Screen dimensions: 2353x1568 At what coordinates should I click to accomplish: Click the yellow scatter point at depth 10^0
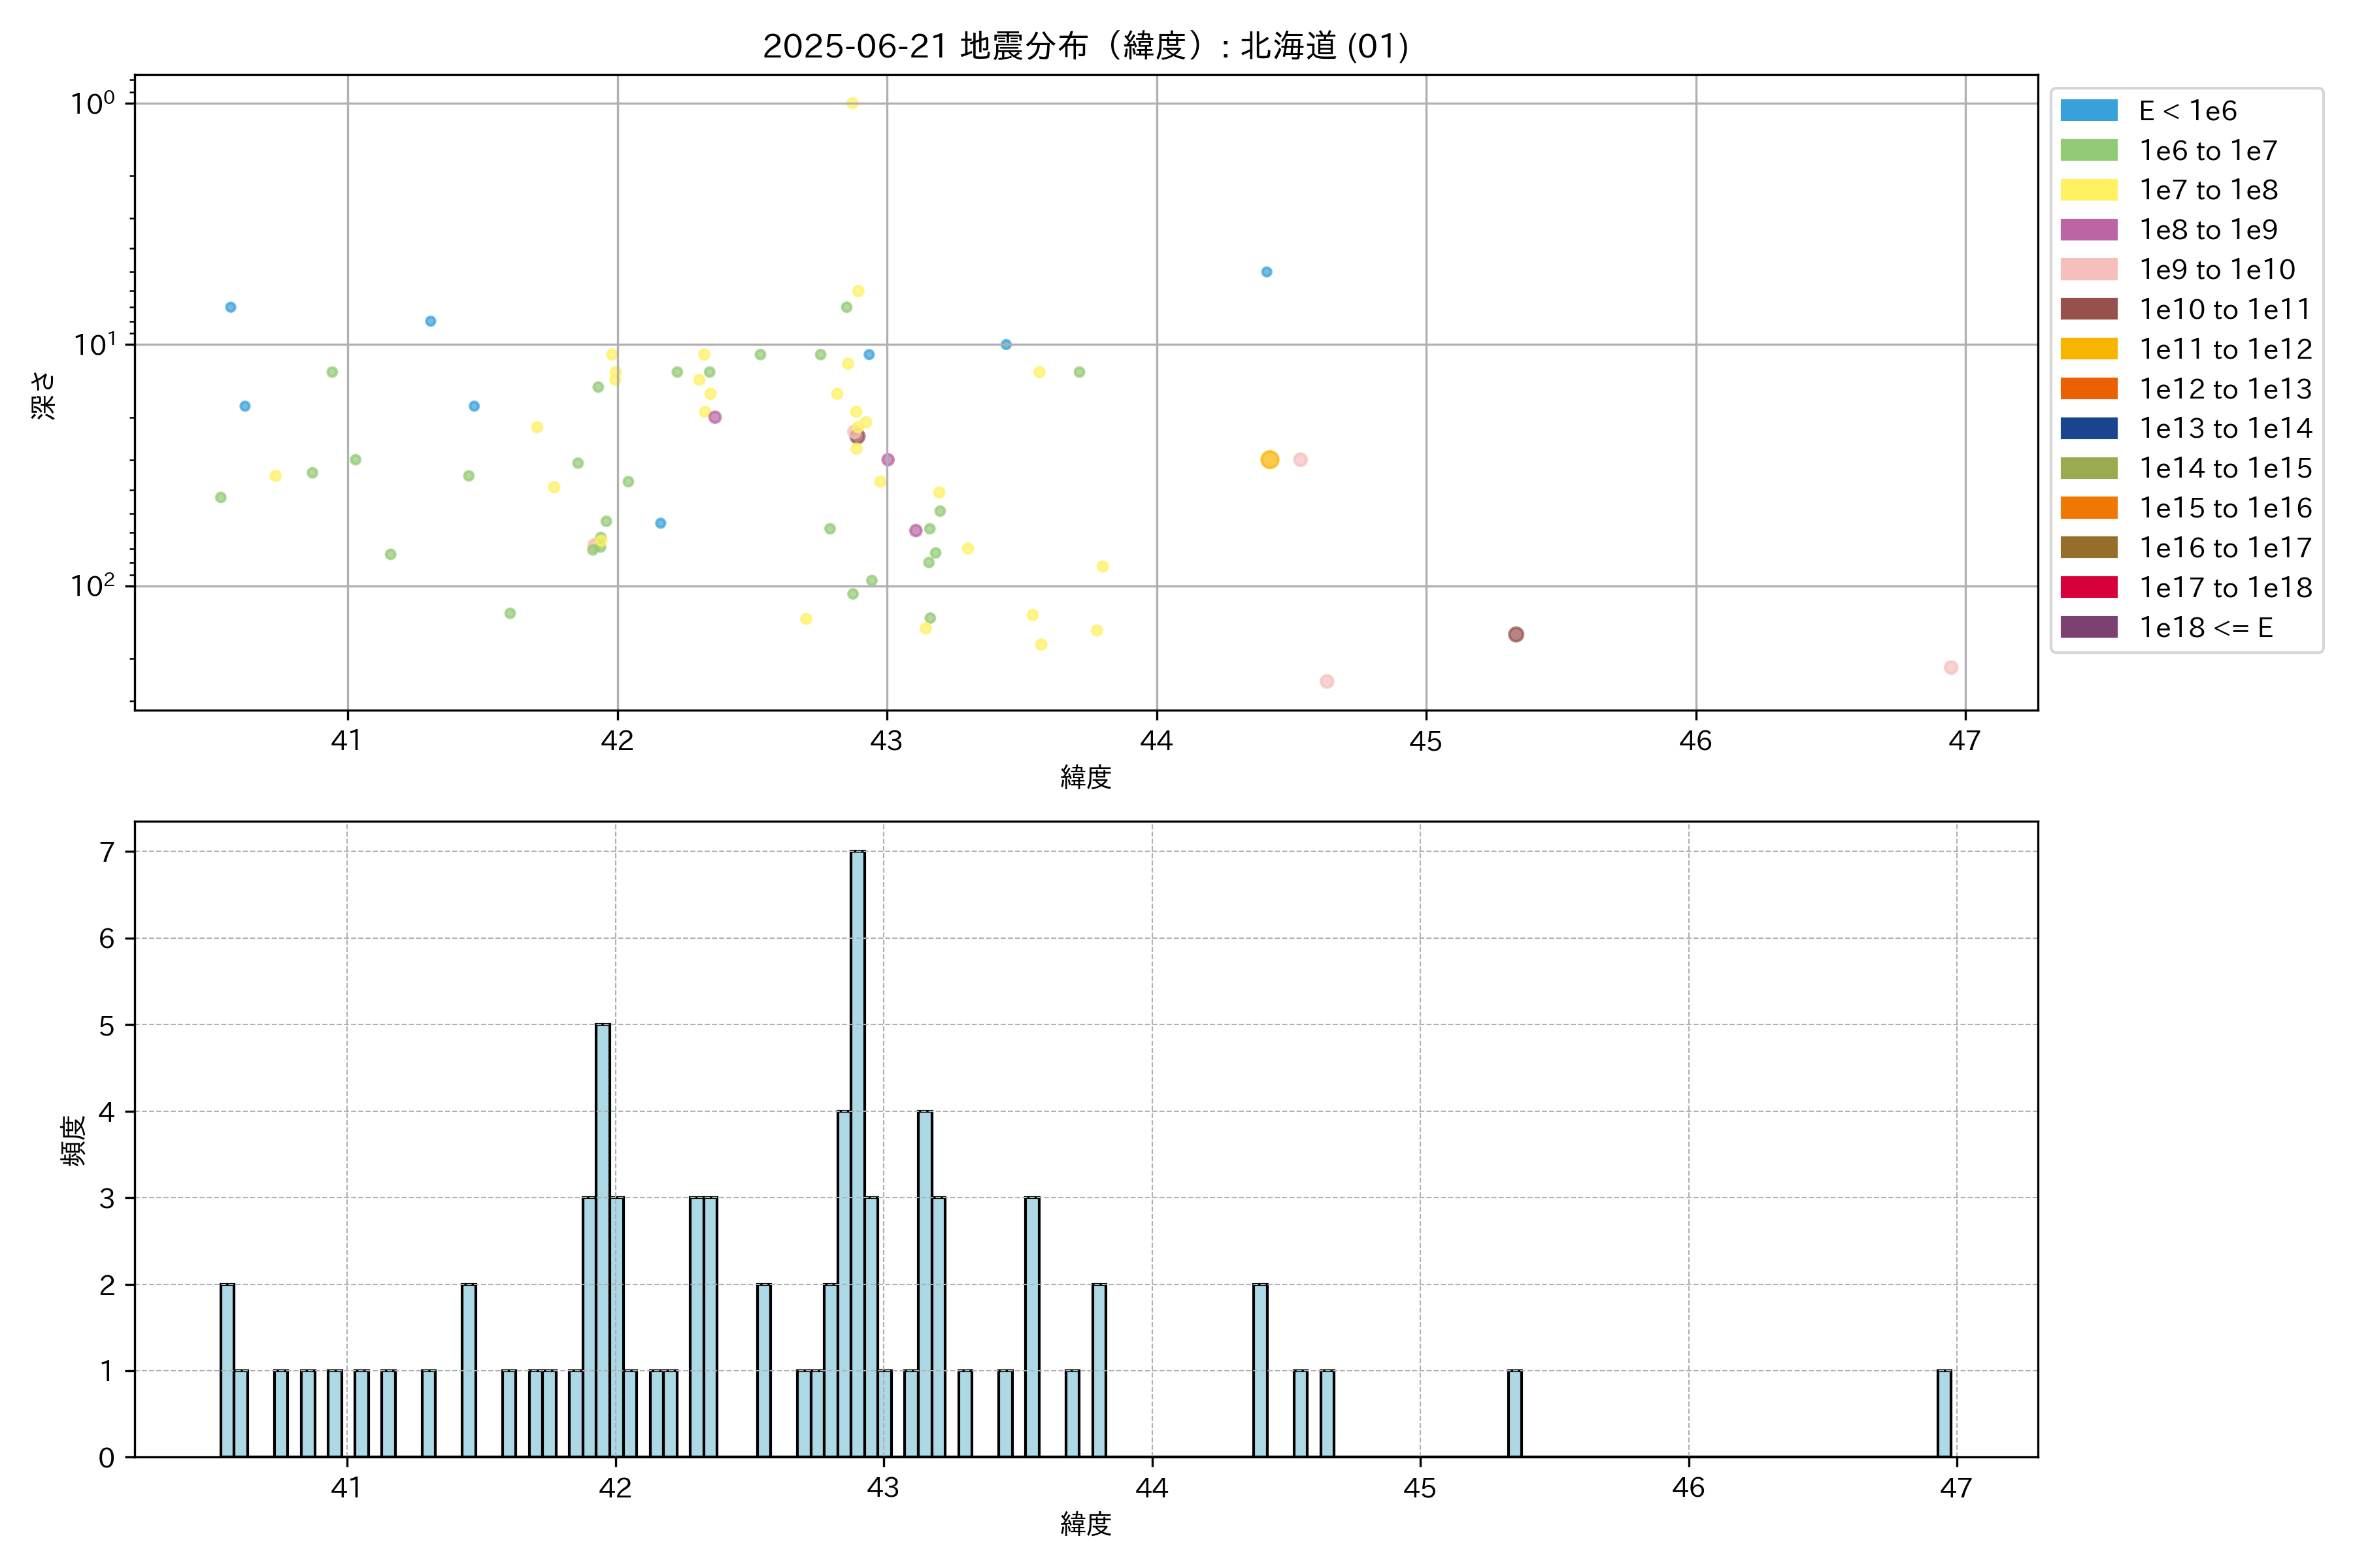tap(852, 103)
